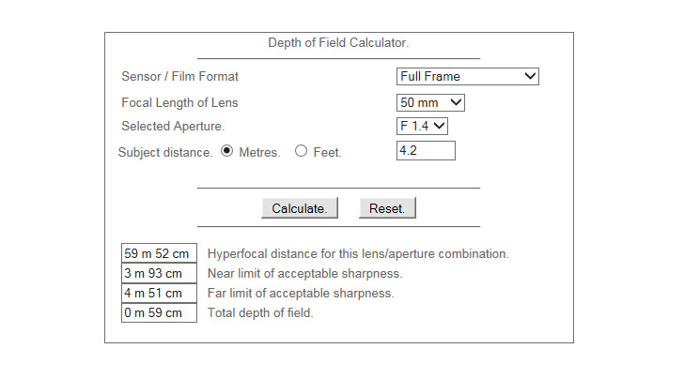Expand the Focal Length of Lens dropdown

(430, 101)
